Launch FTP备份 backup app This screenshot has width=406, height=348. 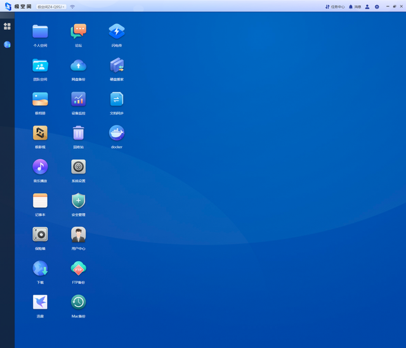pyautogui.click(x=79, y=268)
